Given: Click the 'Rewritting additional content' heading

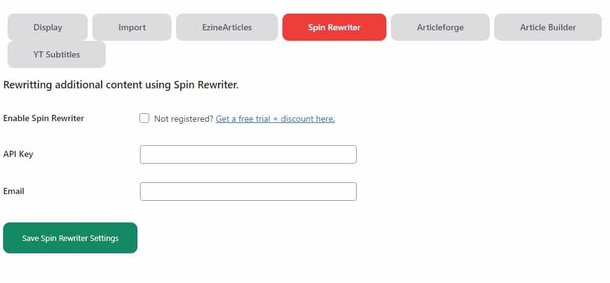Looking at the screenshot, I should [121, 85].
